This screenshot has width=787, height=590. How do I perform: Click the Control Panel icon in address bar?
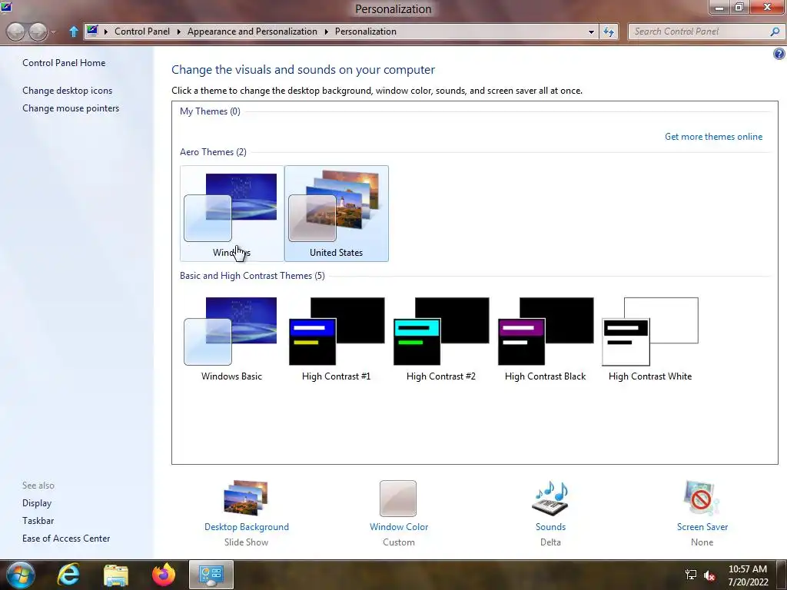pos(92,31)
